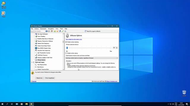Click the home page toolbar icon
The image size is (190, 106).
pos(52,31)
